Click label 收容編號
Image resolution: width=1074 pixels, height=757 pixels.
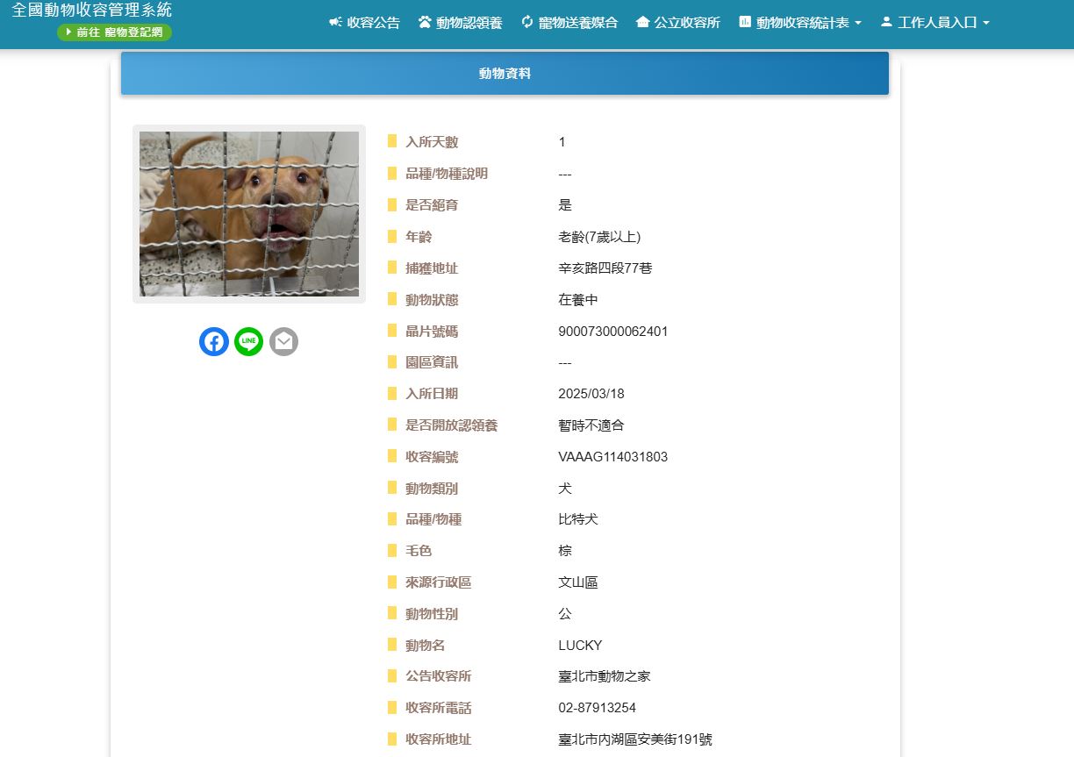point(432,457)
